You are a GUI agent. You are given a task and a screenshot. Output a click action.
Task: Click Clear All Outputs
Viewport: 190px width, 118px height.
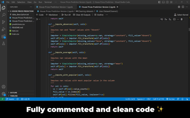(82, 15)
